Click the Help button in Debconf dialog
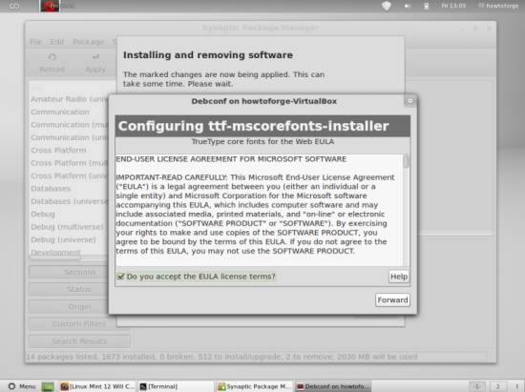This screenshot has width=525, height=392. 399,277
